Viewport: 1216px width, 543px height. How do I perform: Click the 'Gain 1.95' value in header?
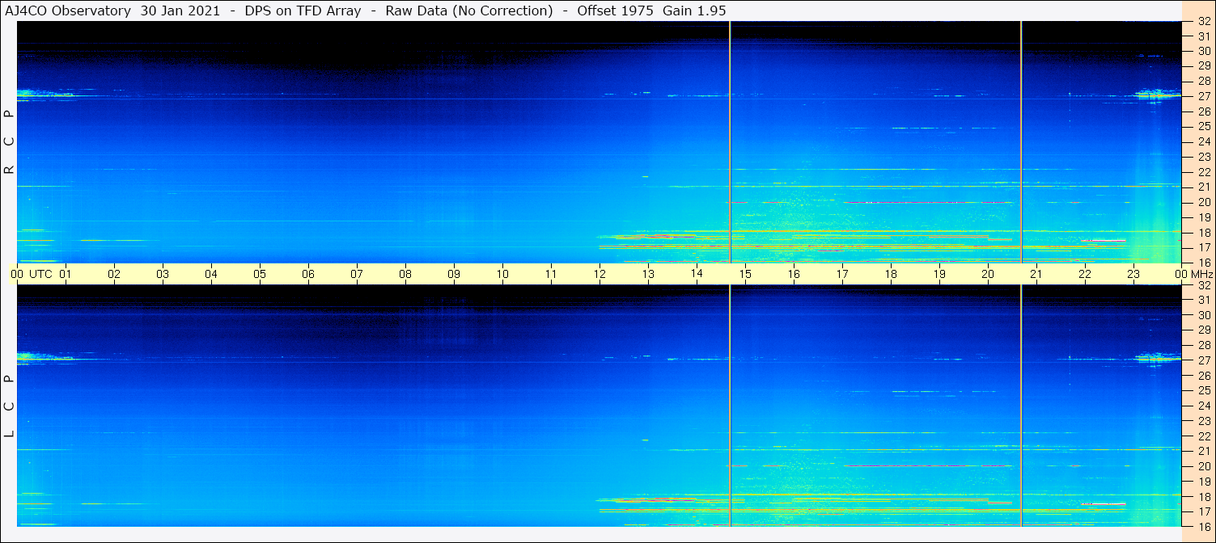693,11
